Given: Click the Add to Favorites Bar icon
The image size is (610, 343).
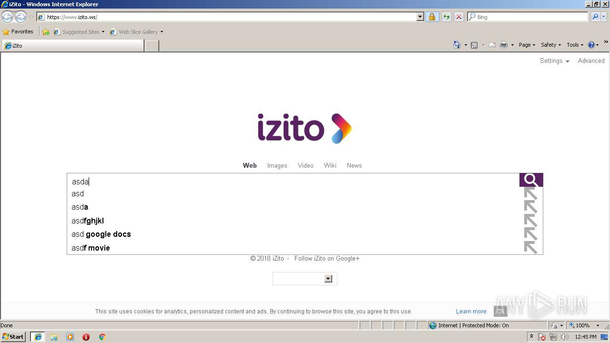Looking at the screenshot, I should tap(46, 32).
